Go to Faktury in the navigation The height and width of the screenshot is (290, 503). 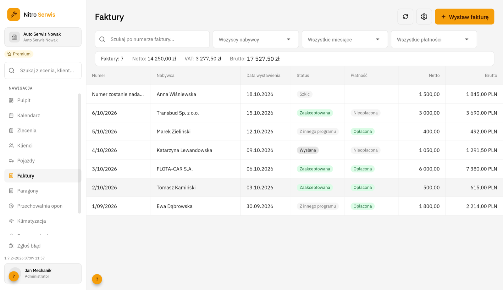point(43,176)
